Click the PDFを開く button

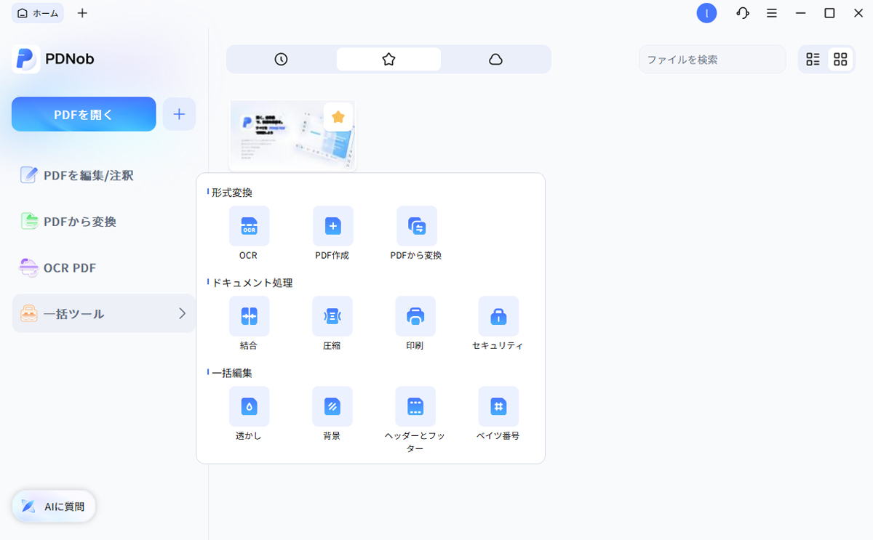[83, 114]
